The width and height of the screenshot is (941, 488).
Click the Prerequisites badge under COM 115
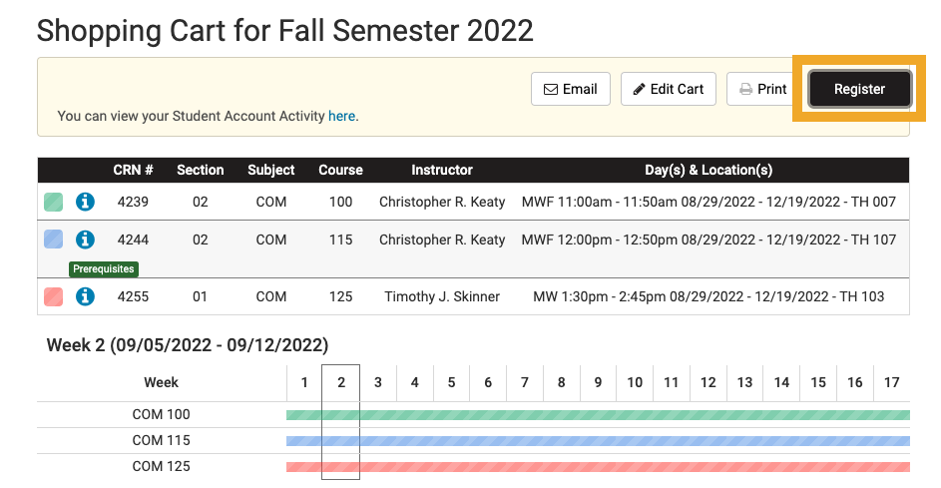coord(104,268)
